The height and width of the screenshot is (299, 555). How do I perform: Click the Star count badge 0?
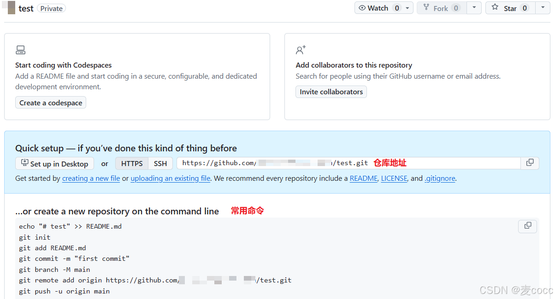[525, 8]
